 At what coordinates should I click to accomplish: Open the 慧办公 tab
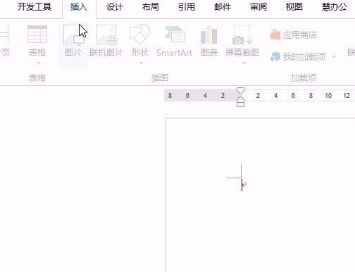(x=335, y=7)
